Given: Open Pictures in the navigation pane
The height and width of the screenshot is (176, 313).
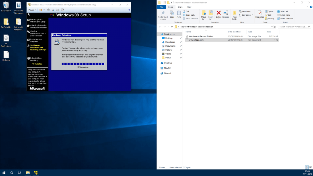Looking at the screenshot, I should click(169, 50).
